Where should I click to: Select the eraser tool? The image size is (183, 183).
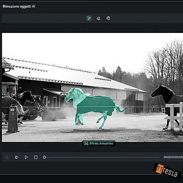click(x=99, y=18)
